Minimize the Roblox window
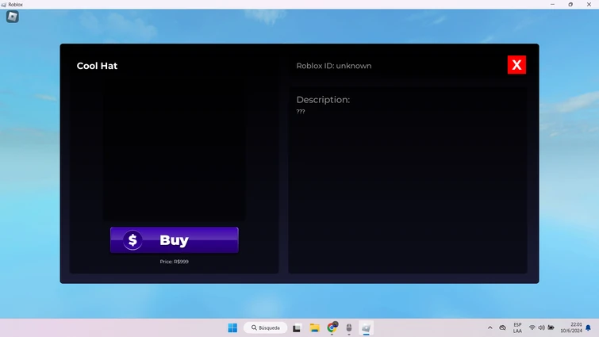Image resolution: width=599 pixels, height=337 pixels. (552, 5)
